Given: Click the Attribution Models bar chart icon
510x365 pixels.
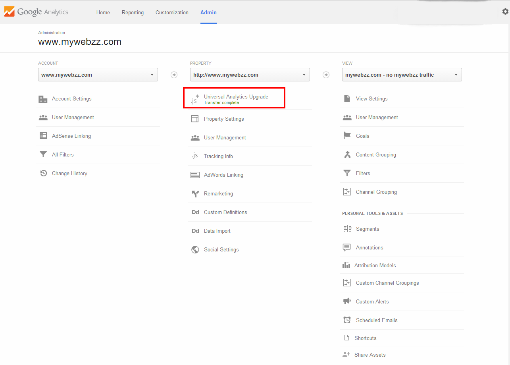Looking at the screenshot, I should point(346,265).
